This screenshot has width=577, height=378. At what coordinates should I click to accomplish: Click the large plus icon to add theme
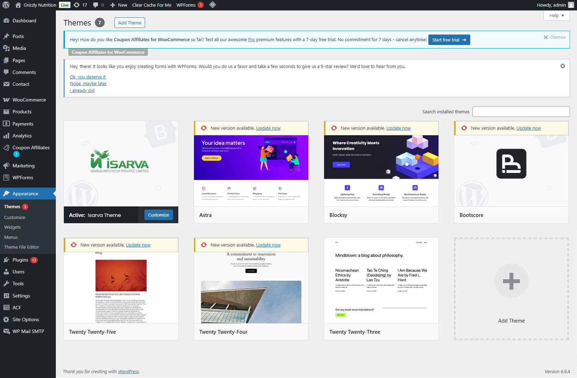click(511, 281)
